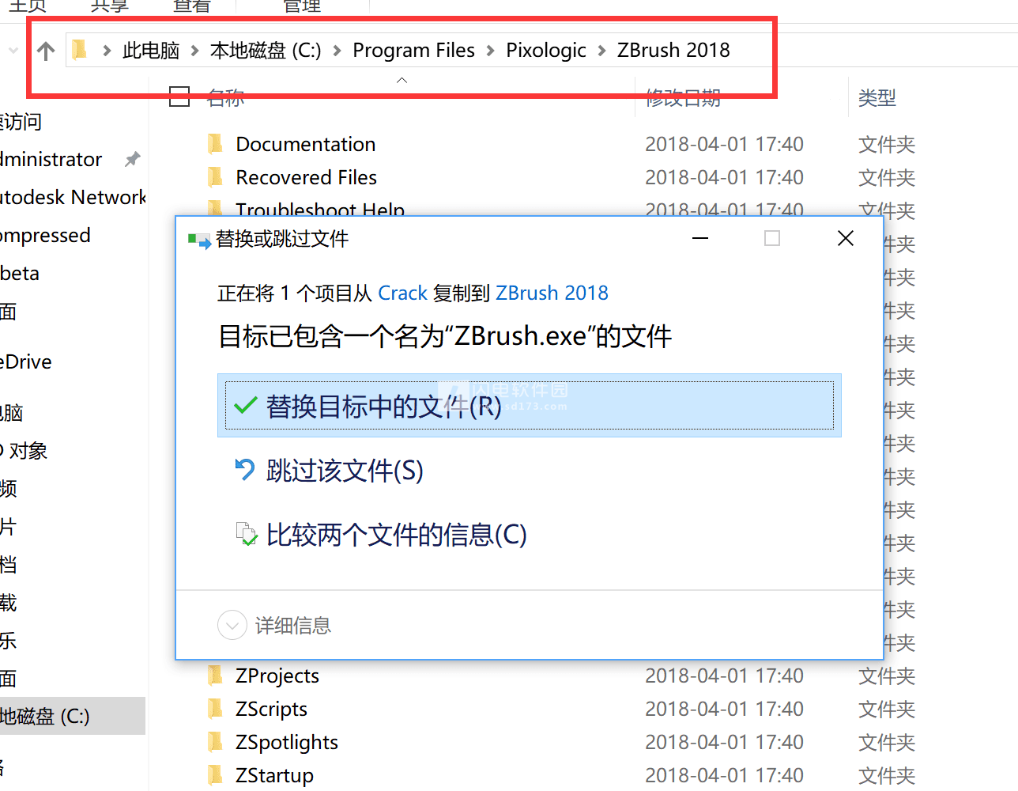The width and height of the screenshot is (1018, 791).
Task: Select Troubleshoot Help folder name
Action: coord(320,209)
